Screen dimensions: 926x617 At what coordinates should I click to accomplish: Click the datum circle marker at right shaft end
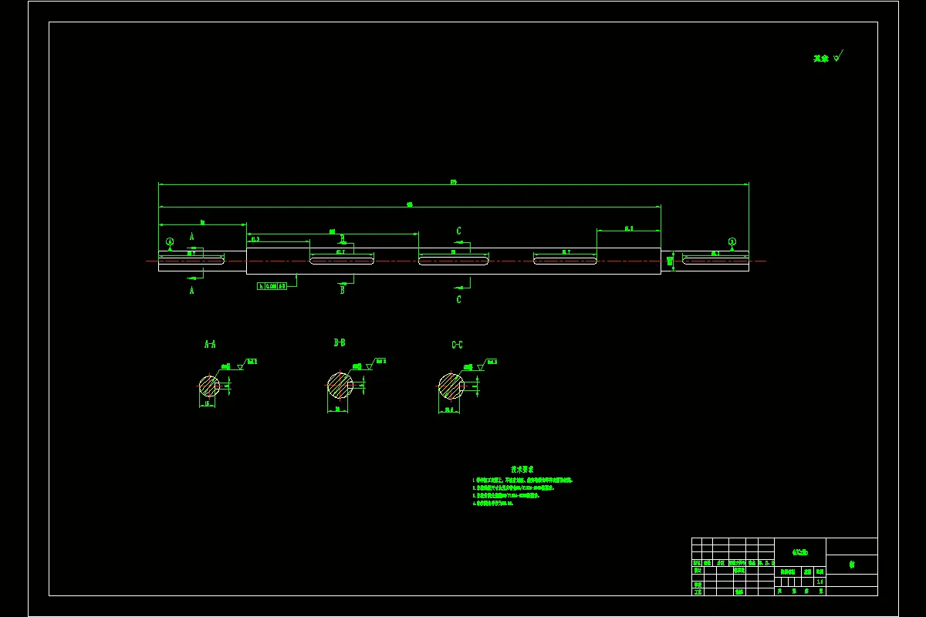click(x=732, y=241)
